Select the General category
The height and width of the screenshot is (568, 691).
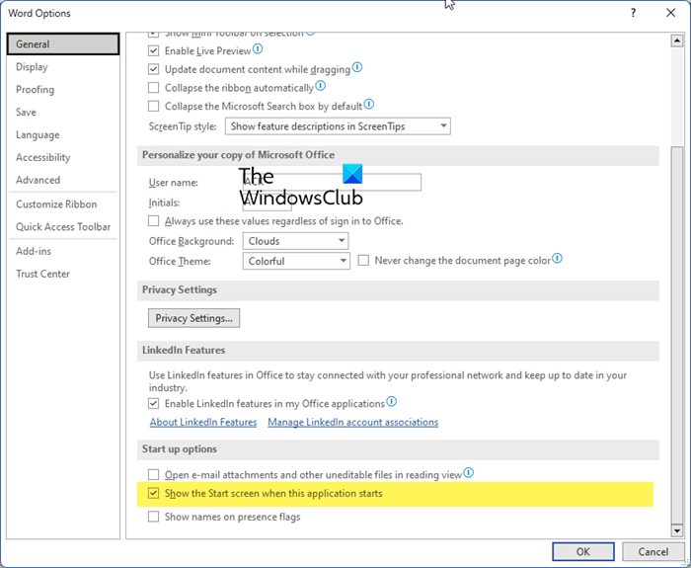coord(63,44)
